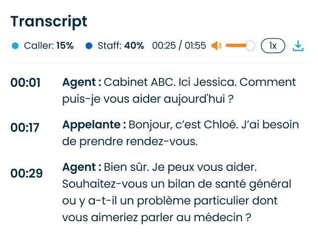Select the Staff 40% talk ratio label
This screenshot has width=318, height=245.
click(x=120, y=46)
